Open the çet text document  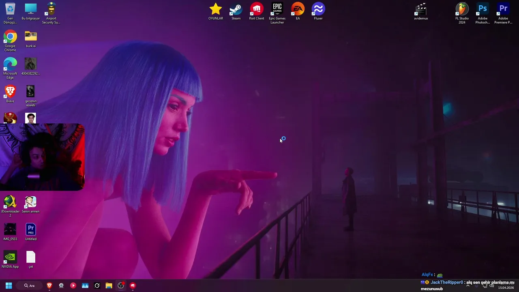point(31,260)
